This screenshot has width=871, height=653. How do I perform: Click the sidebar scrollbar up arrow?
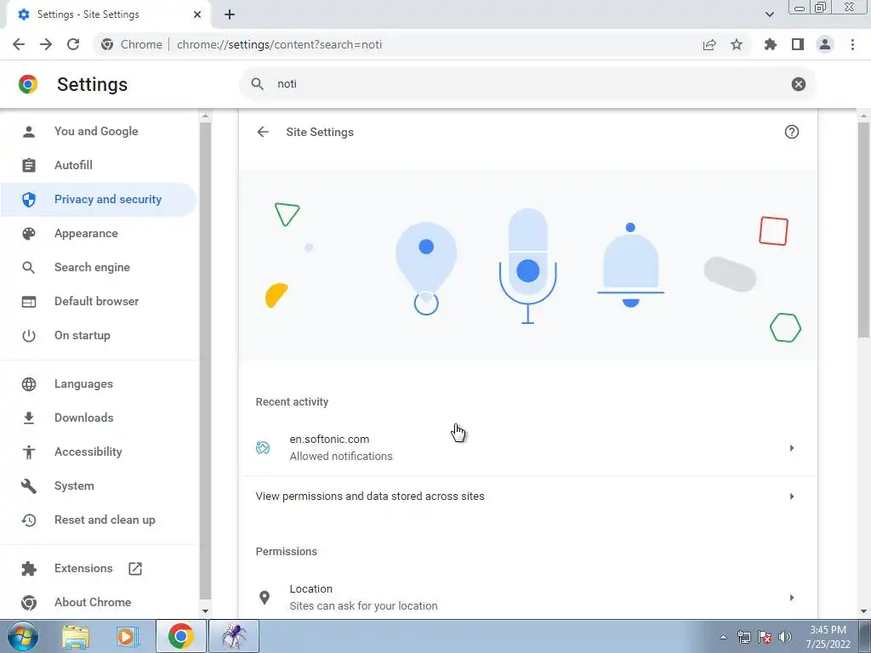(205, 116)
